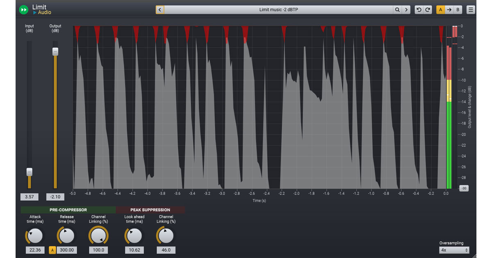Redo the last change
This screenshot has width=492, height=258.
[428, 9]
